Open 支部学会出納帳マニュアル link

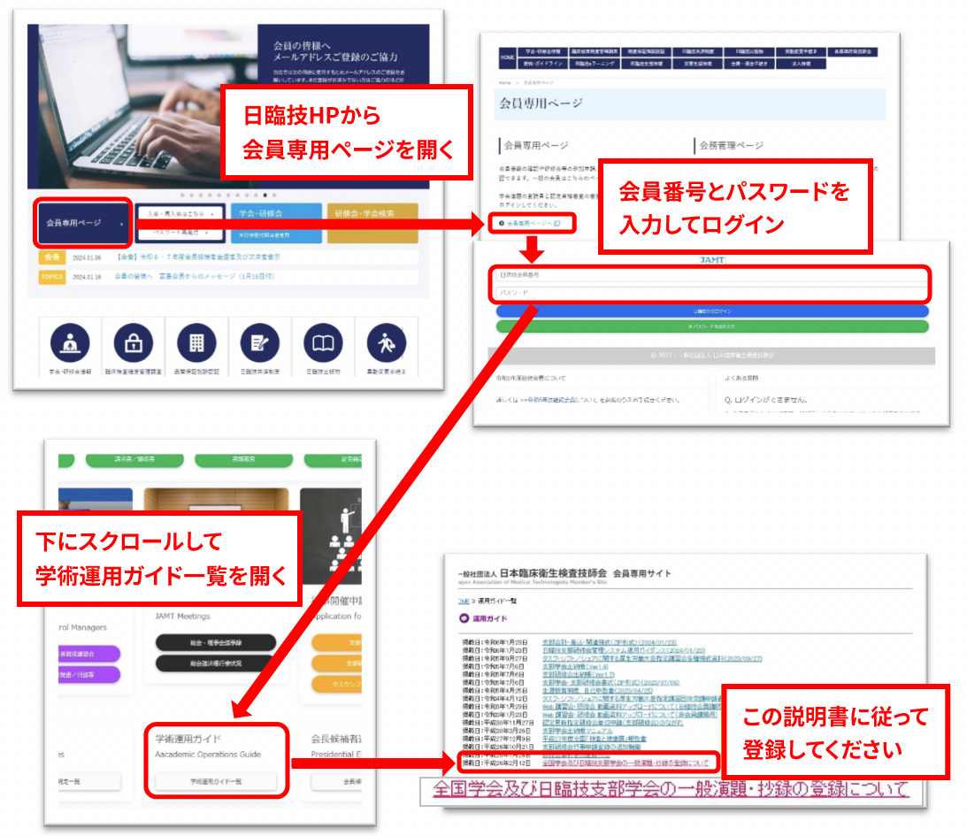pyautogui.click(x=578, y=731)
